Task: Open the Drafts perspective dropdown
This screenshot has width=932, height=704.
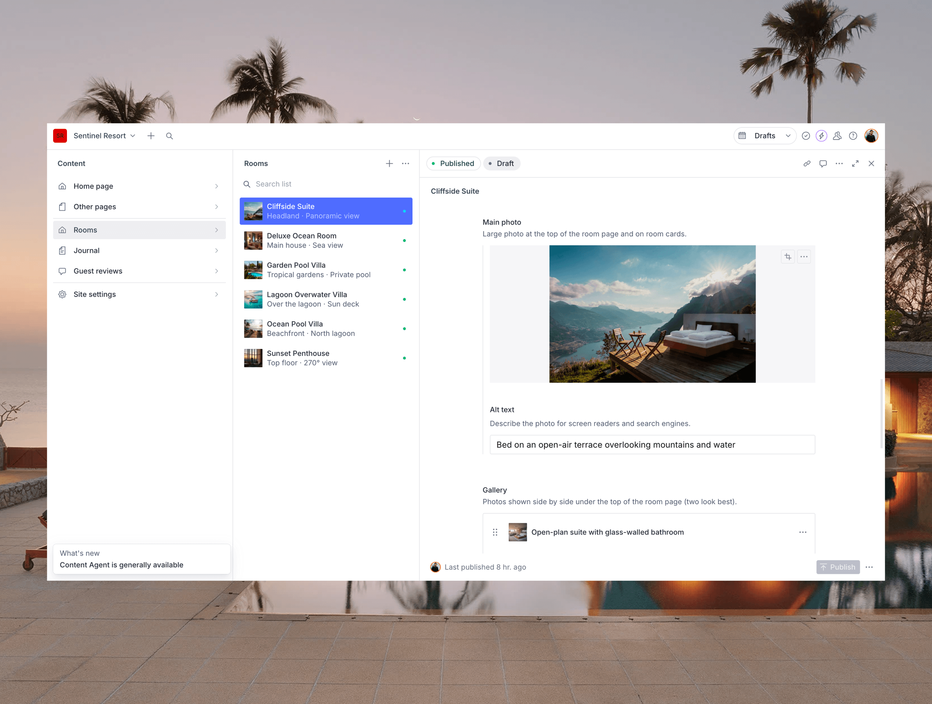Action: click(x=765, y=136)
